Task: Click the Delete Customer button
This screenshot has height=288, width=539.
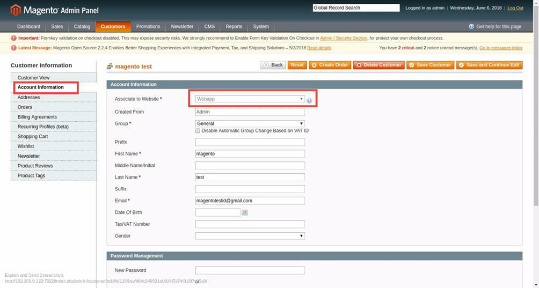Action: [x=378, y=65]
